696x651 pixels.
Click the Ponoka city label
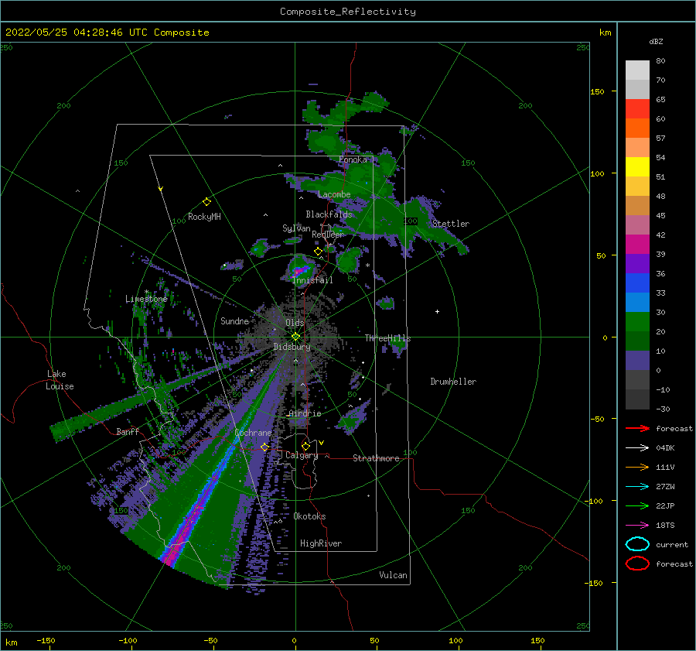[353, 159]
